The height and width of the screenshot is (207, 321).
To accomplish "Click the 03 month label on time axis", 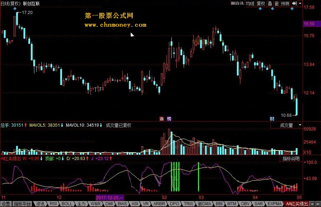I will [201, 198].
